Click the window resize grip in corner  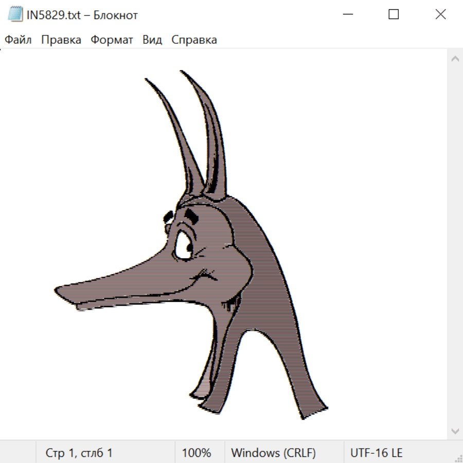[458, 458]
